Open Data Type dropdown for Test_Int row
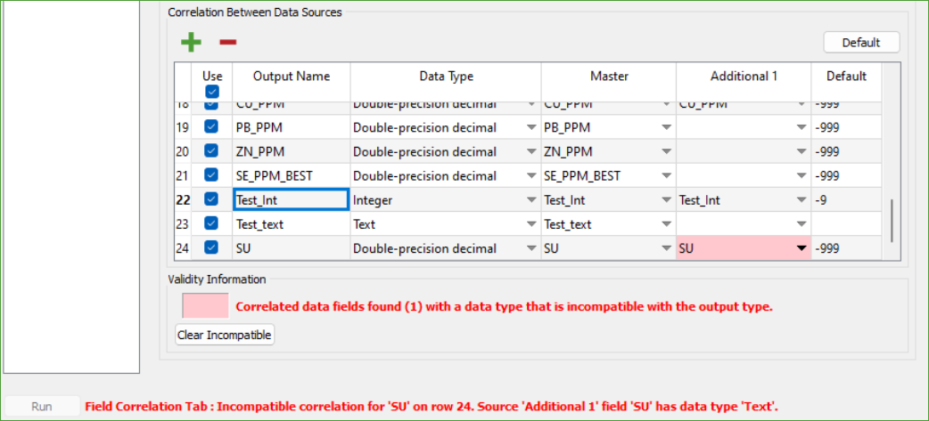Screen dimensions: 929x421 click(530, 200)
